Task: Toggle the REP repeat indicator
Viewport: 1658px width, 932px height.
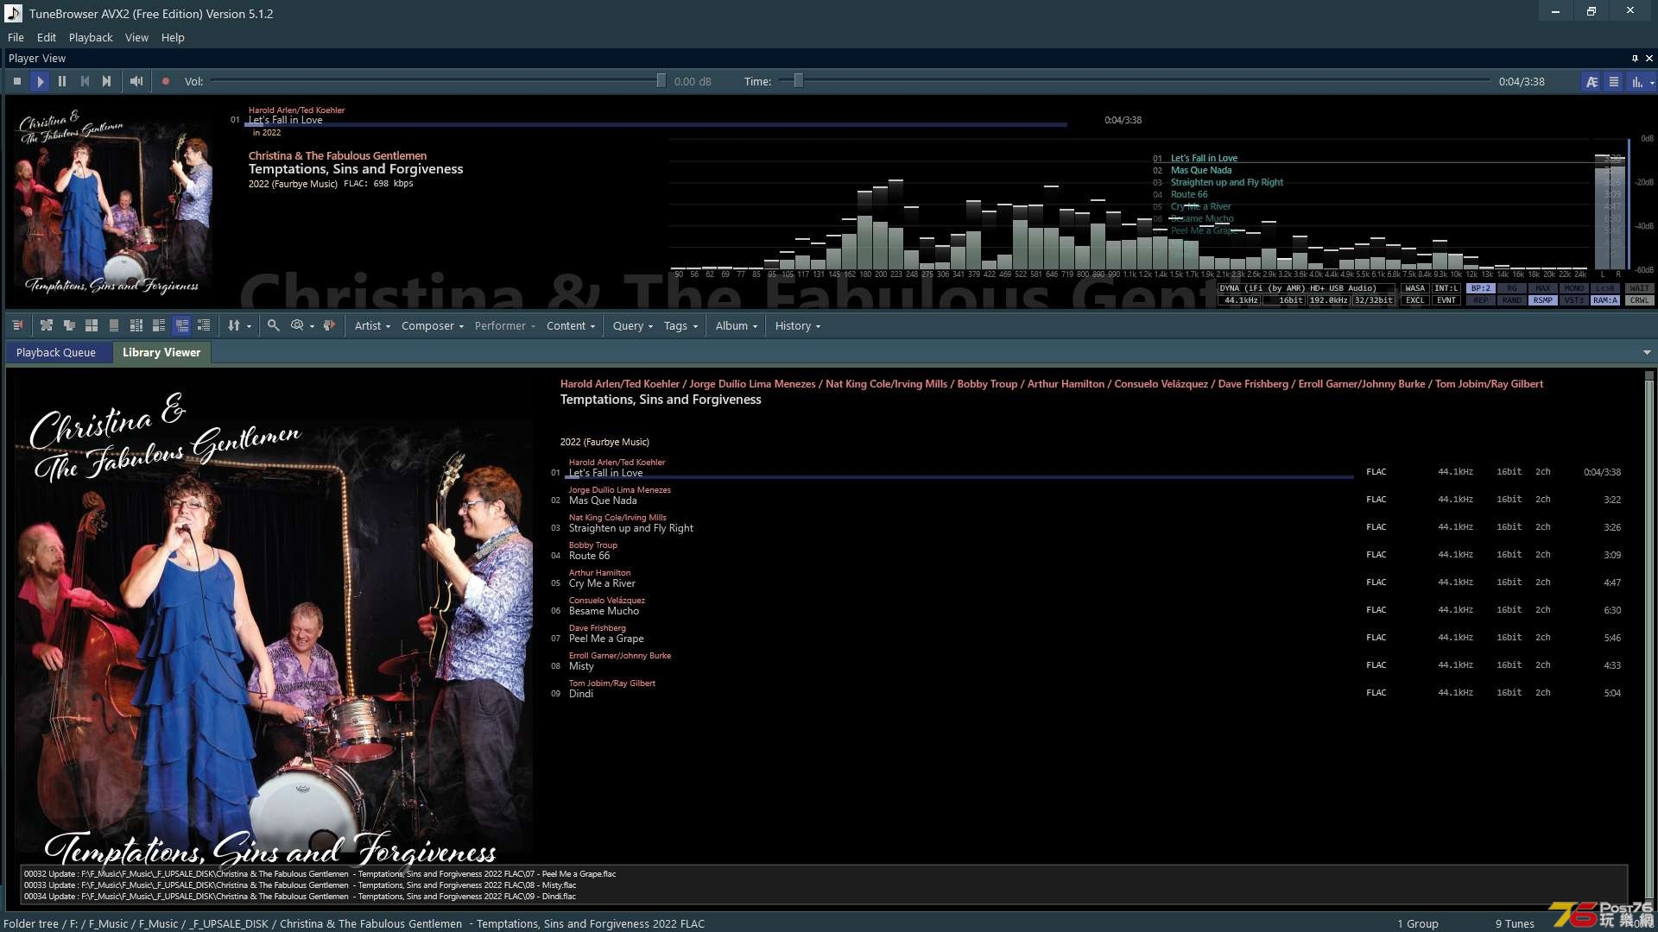Action: point(1480,300)
